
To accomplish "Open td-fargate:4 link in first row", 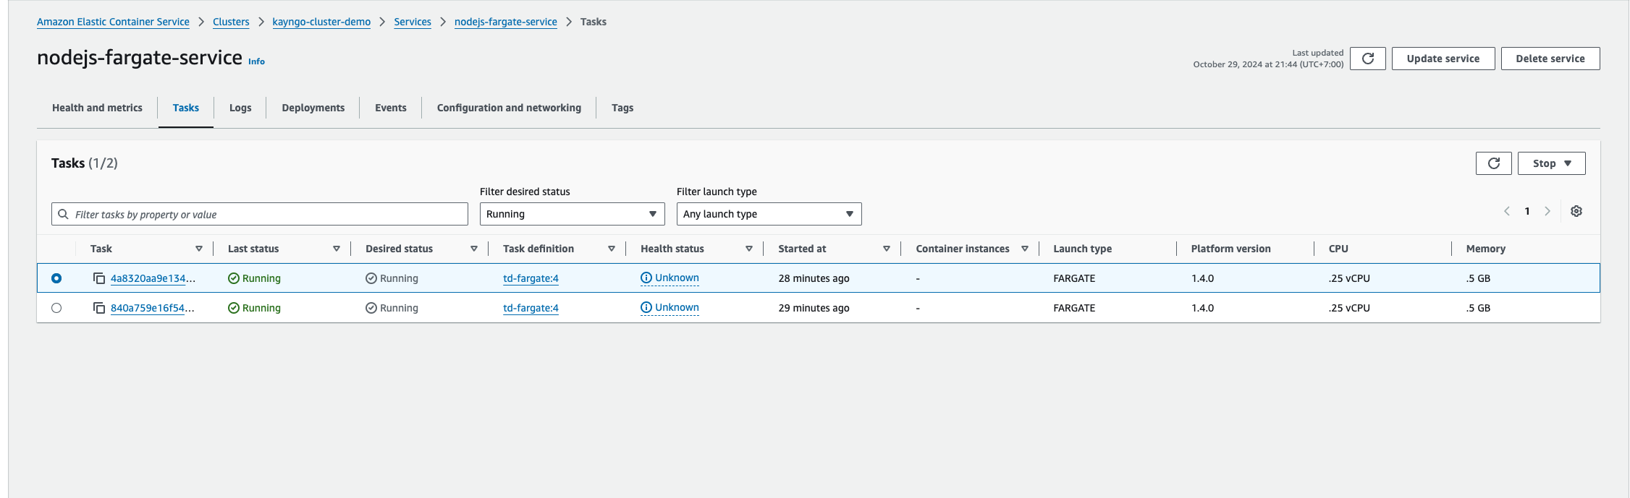I will [531, 278].
